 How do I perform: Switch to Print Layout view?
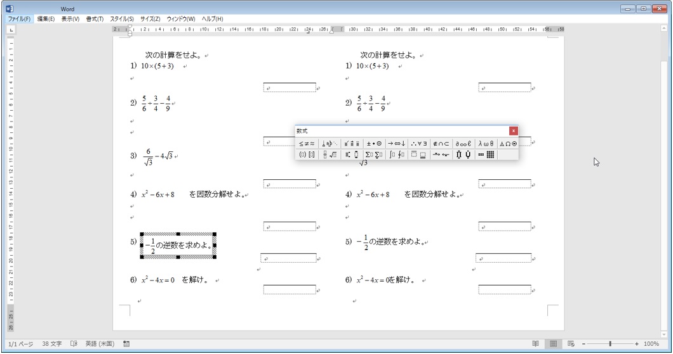pos(553,344)
